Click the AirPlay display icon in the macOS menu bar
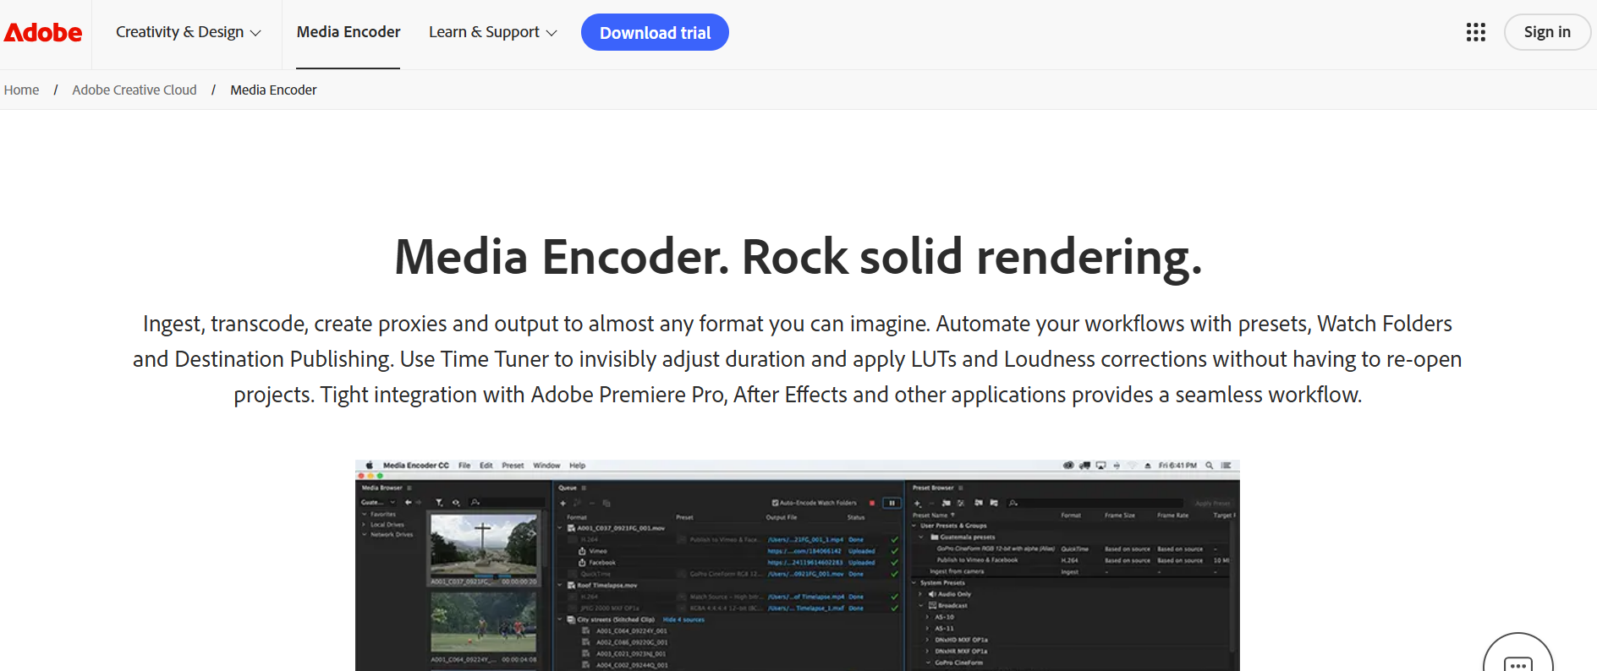 coord(1100,466)
